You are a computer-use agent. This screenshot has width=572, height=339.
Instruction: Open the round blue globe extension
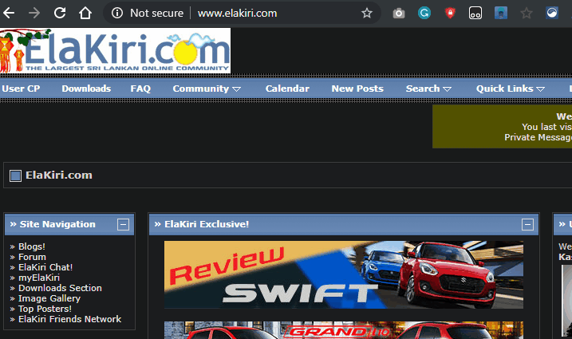pyautogui.click(x=552, y=13)
